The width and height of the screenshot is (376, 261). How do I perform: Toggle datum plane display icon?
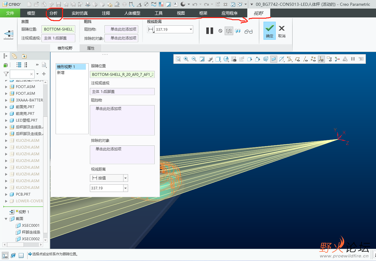coord(297,59)
